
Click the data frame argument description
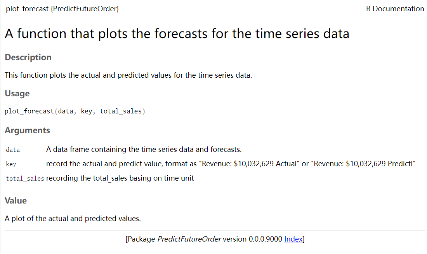tap(144, 150)
